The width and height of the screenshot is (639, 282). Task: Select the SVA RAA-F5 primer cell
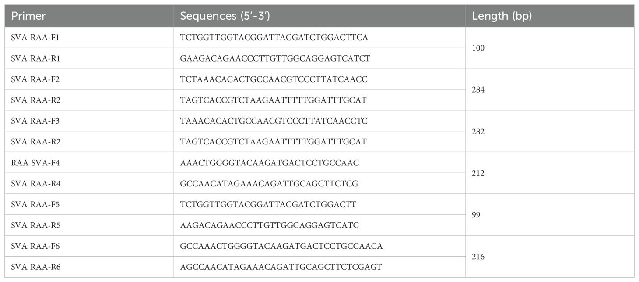point(89,204)
